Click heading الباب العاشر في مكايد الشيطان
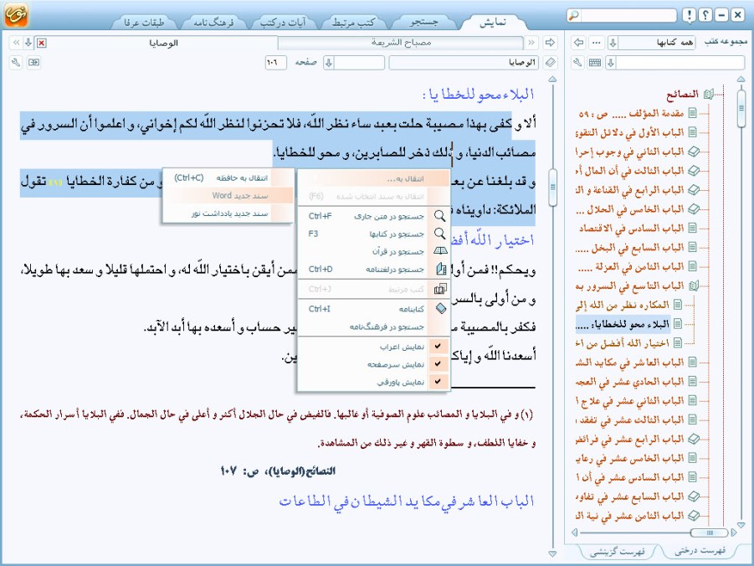754x566 pixels. pos(407,501)
